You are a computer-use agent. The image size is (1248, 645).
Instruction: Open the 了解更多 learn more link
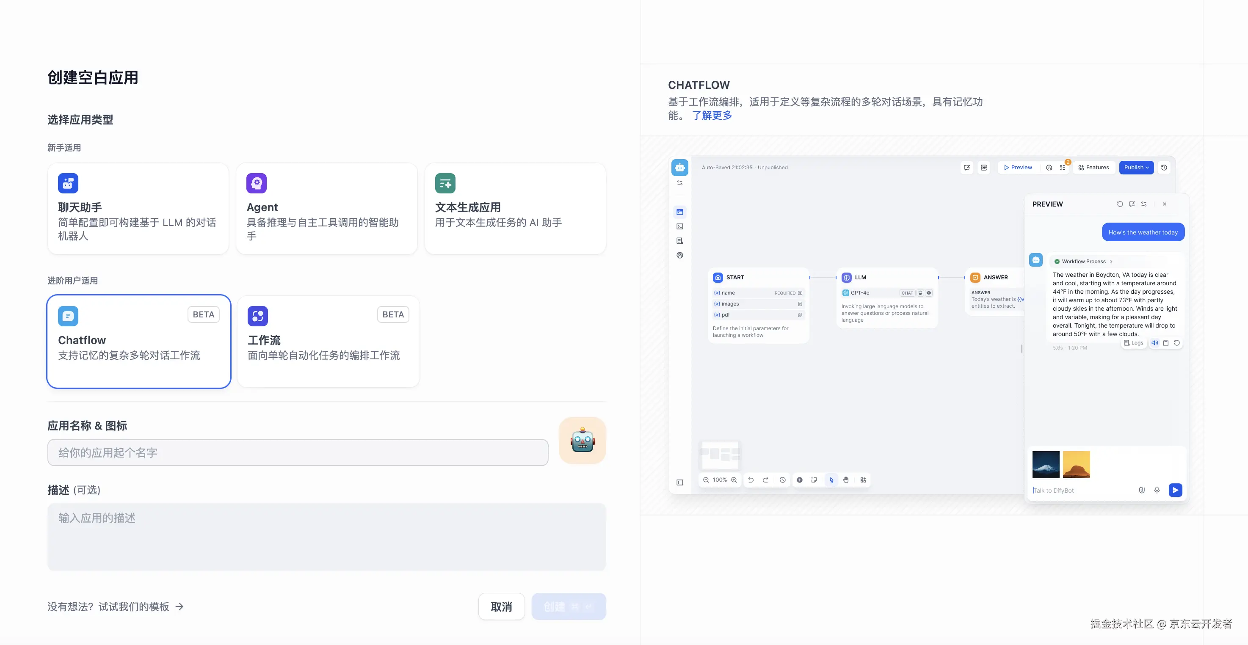[x=711, y=115]
